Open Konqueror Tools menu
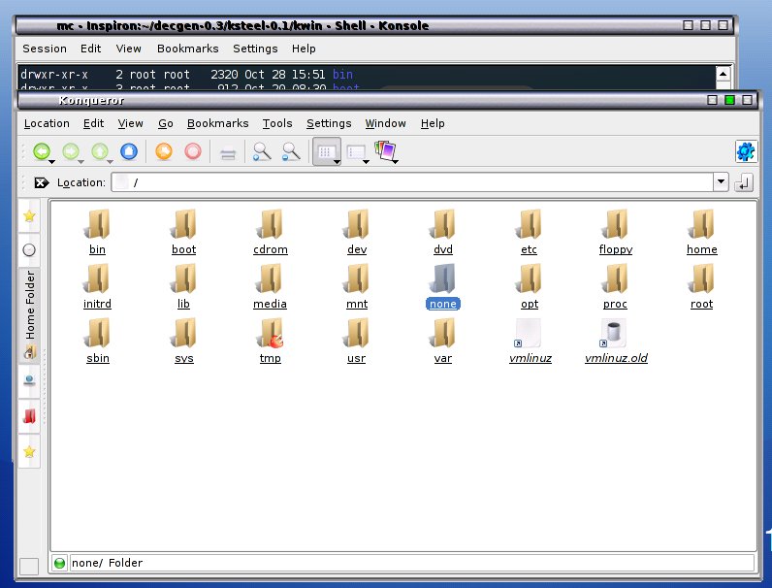This screenshot has height=588, width=772. coord(277,123)
